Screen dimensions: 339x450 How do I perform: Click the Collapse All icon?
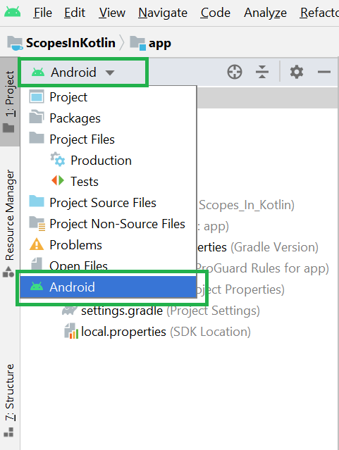[262, 72]
